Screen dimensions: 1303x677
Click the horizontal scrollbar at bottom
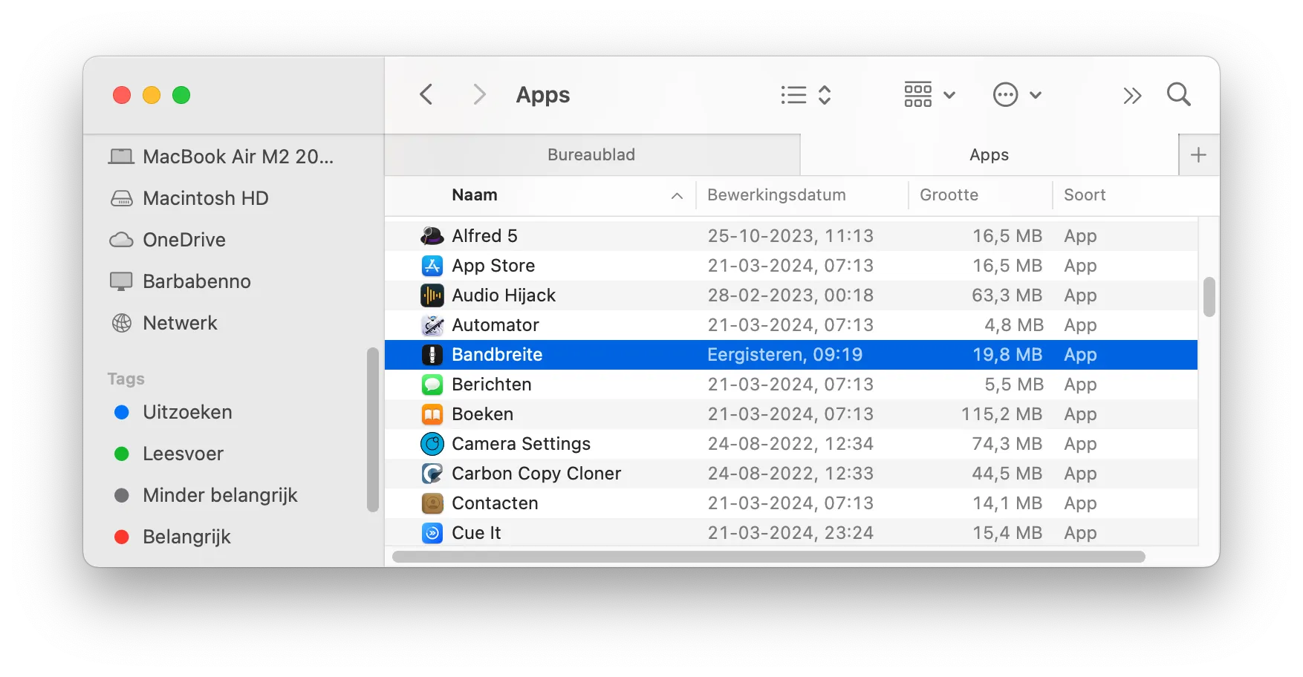[768, 557]
